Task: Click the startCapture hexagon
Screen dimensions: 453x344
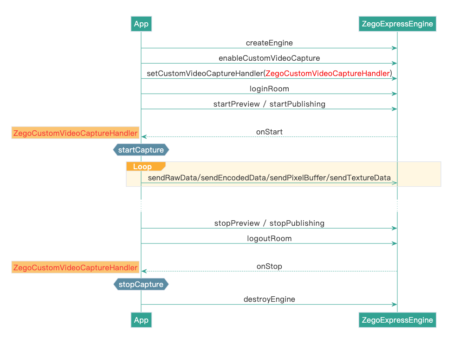Action: tap(141, 150)
